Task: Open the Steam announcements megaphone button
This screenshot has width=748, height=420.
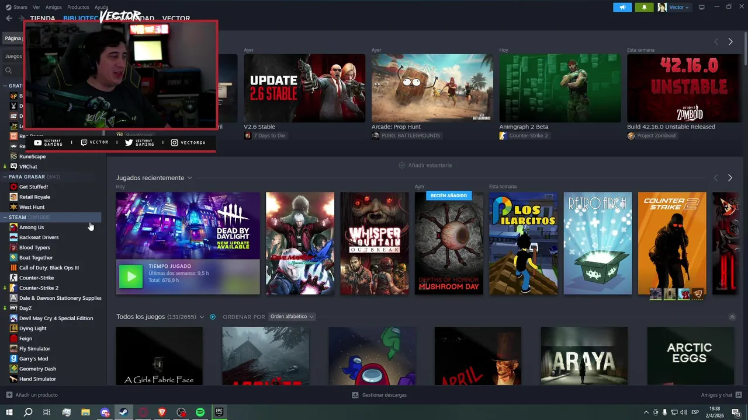Action: point(622,7)
